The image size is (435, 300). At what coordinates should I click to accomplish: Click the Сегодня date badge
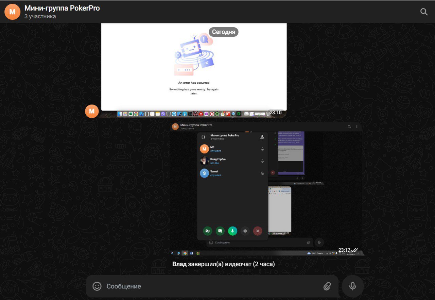pyautogui.click(x=224, y=32)
